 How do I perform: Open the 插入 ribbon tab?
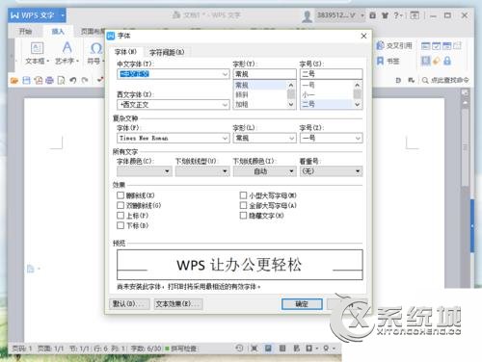pyautogui.click(x=58, y=31)
